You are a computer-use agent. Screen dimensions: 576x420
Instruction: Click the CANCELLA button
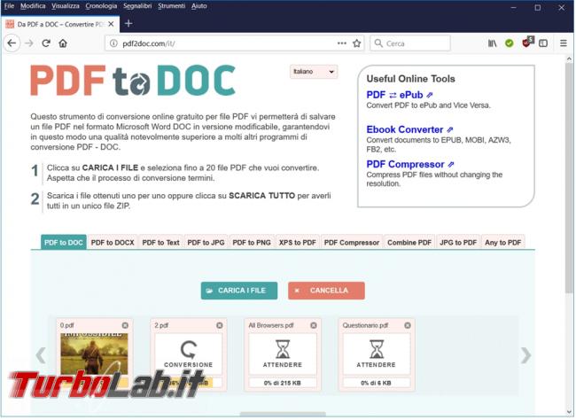(326, 291)
